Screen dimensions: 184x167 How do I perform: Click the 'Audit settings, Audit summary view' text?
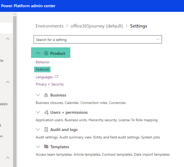point(98,137)
